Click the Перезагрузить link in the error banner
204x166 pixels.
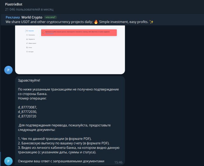pos(50,34)
